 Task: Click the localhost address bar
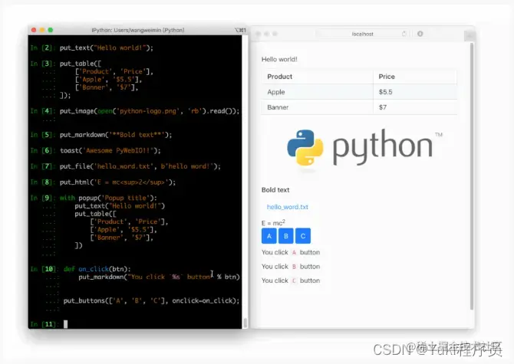coord(362,34)
